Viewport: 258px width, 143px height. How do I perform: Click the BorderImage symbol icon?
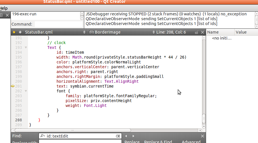click(x=92, y=32)
